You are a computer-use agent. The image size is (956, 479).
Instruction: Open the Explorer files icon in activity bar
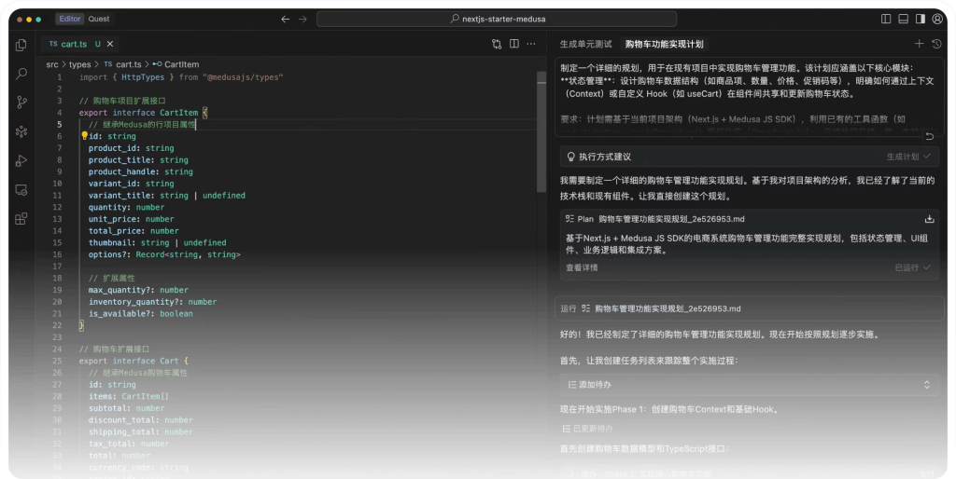click(x=21, y=45)
